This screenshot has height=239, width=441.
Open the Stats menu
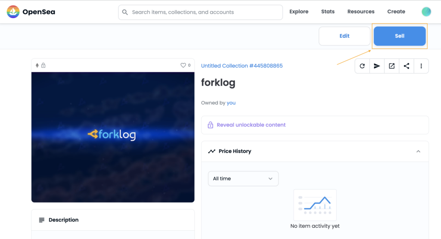[x=328, y=12]
